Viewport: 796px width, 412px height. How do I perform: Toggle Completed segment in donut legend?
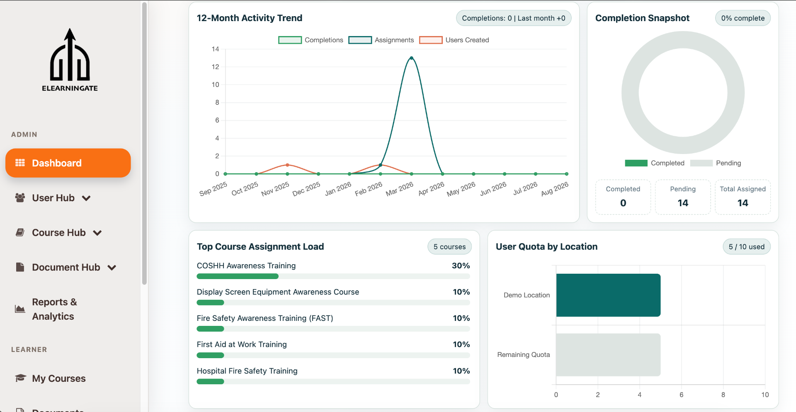[x=655, y=163]
